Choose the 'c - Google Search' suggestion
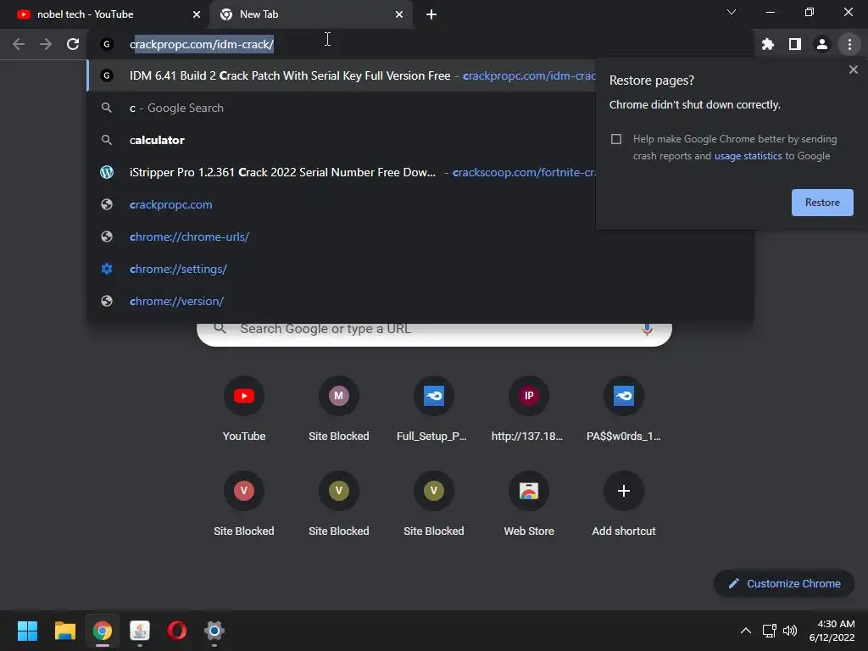Image resolution: width=868 pixels, height=651 pixels. pyautogui.click(x=341, y=108)
